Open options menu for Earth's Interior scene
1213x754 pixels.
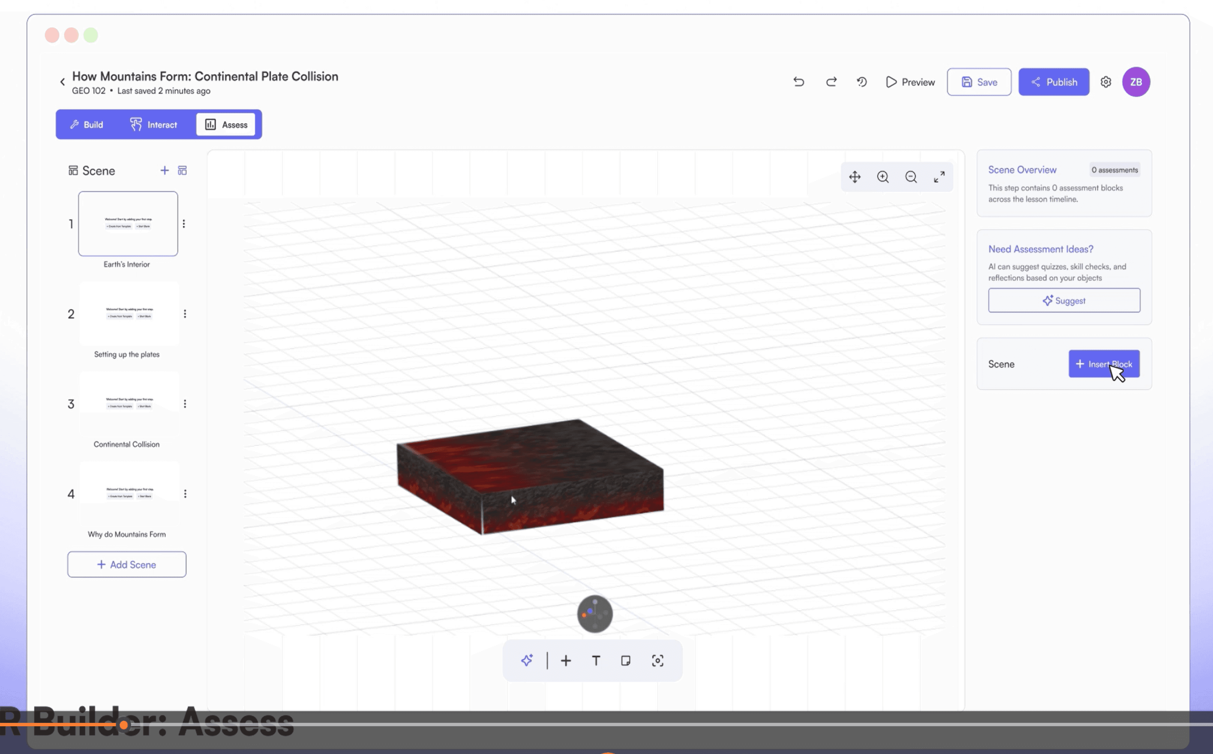tap(184, 224)
